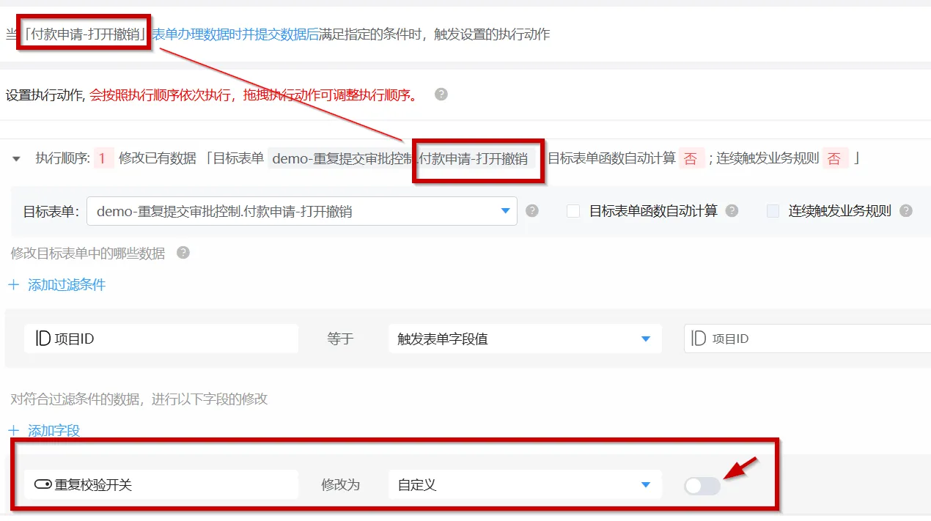The image size is (931, 521).
Task: Click help icon after 连续触发业务规则 checkbox
Action: 906,211
